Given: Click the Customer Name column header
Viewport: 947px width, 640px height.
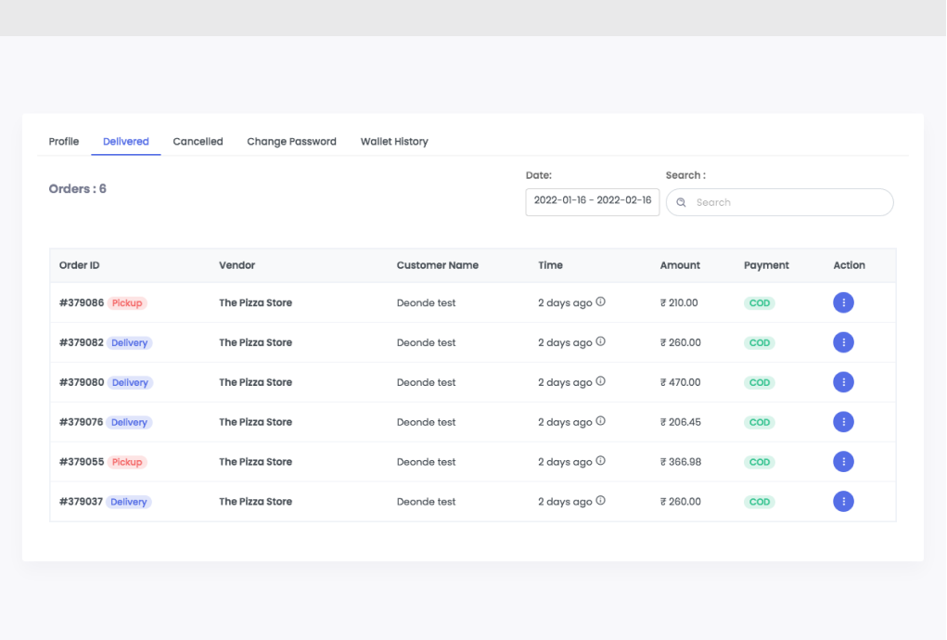Looking at the screenshot, I should click(x=437, y=265).
